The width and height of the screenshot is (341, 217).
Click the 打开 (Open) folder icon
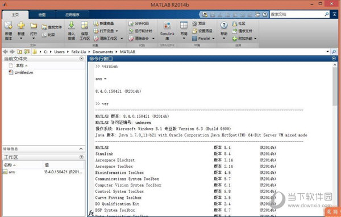point(34,26)
